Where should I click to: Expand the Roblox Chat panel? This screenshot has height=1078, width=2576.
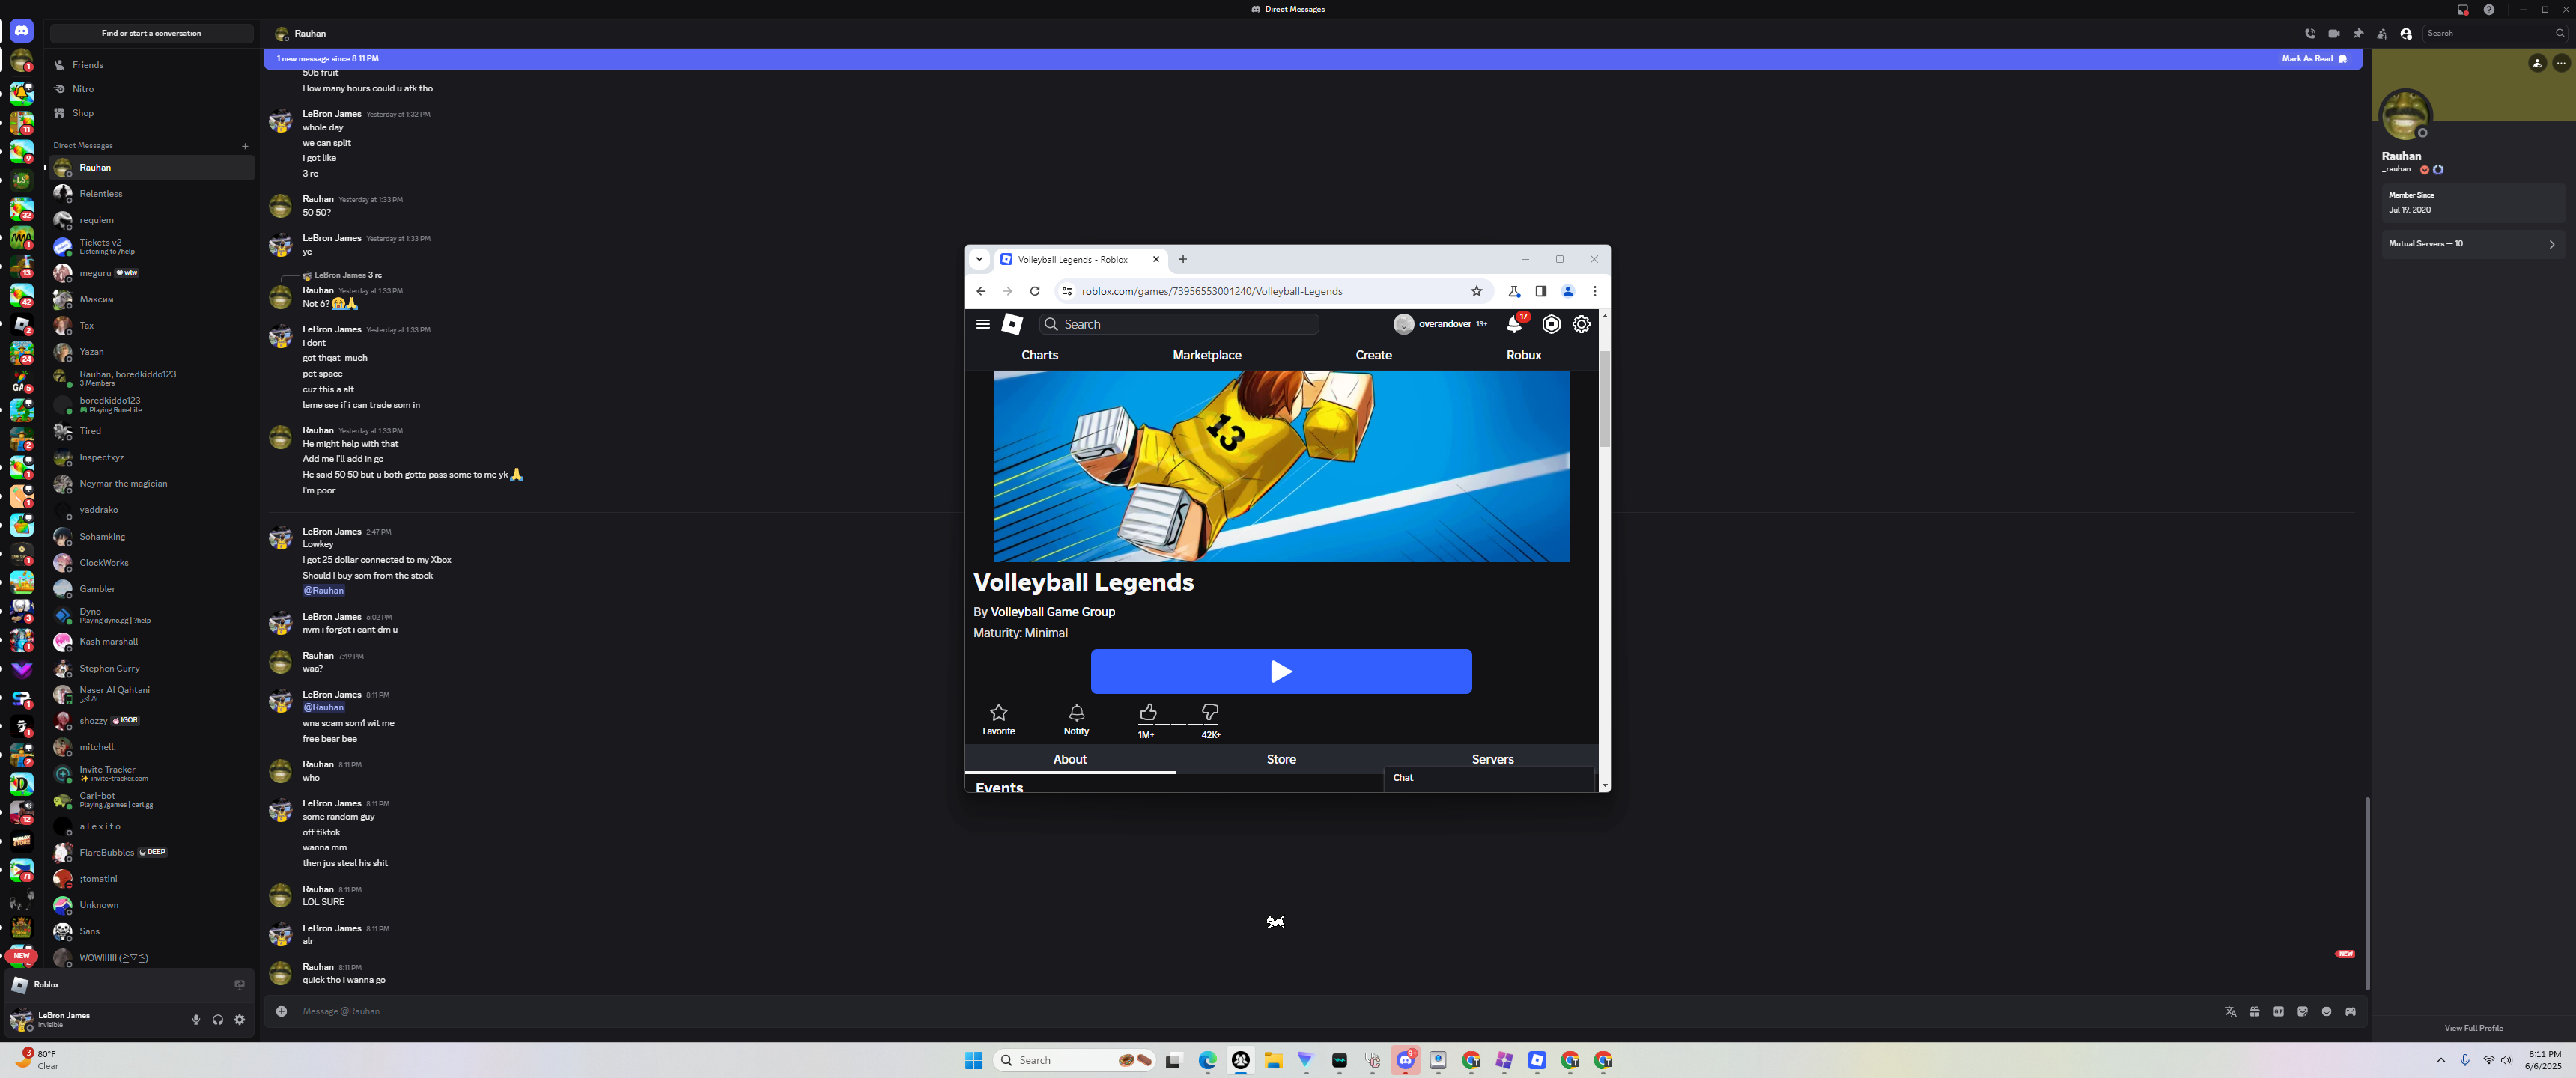tap(1488, 778)
